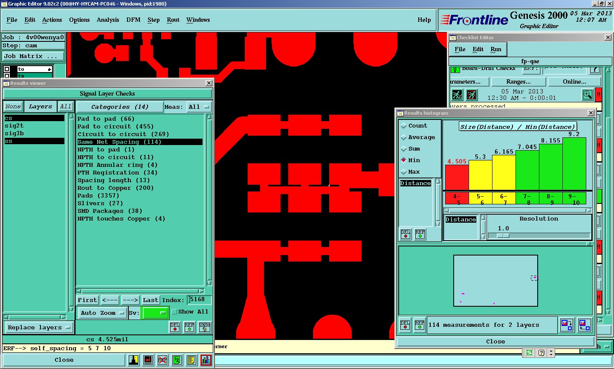Select sig2t in the layers list
614x369 pixels.
click(x=35, y=126)
